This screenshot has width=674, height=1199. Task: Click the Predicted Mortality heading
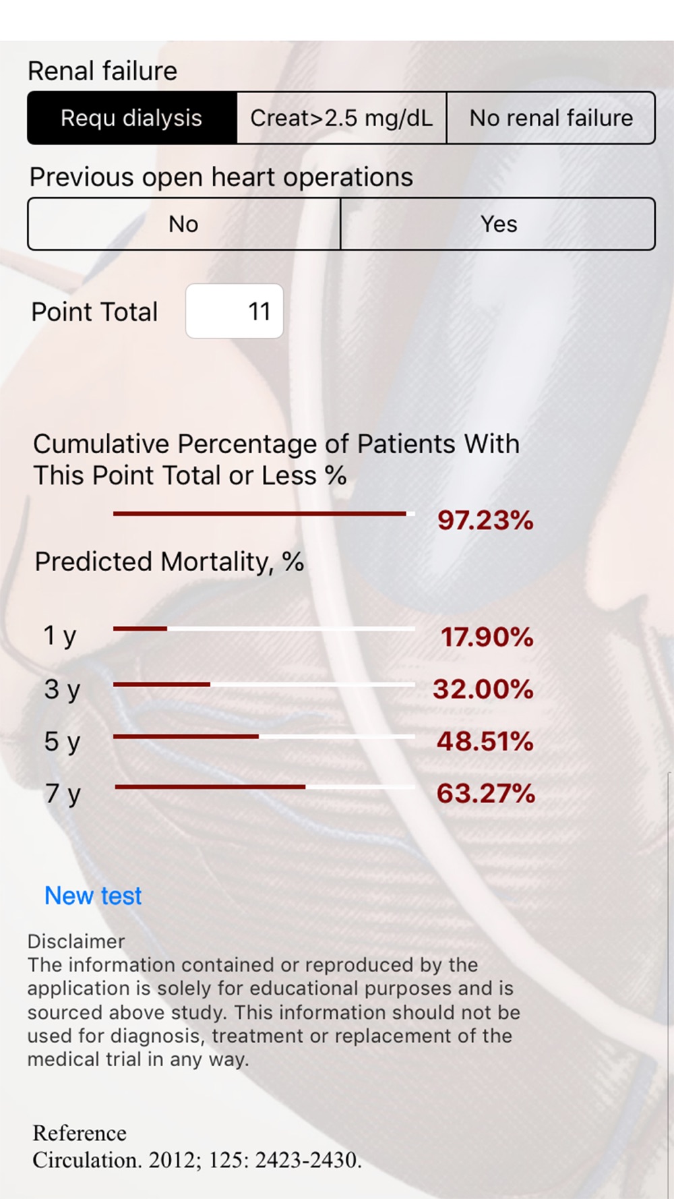coord(169,562)
